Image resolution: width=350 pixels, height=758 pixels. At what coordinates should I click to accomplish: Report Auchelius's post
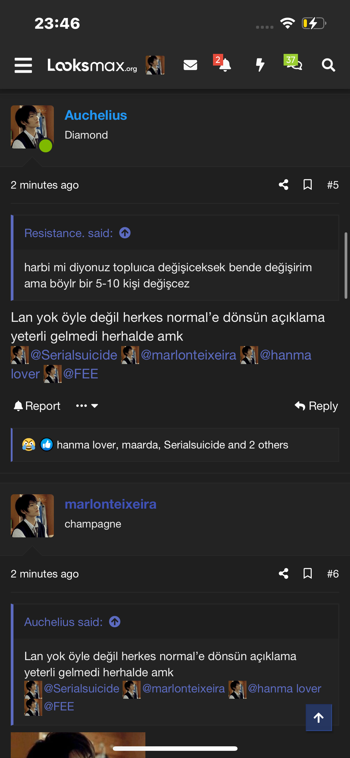tap(37, 406)
